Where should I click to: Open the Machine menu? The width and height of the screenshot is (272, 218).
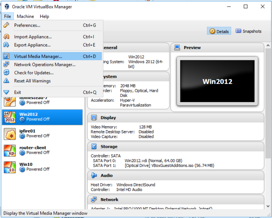point(25,16)
